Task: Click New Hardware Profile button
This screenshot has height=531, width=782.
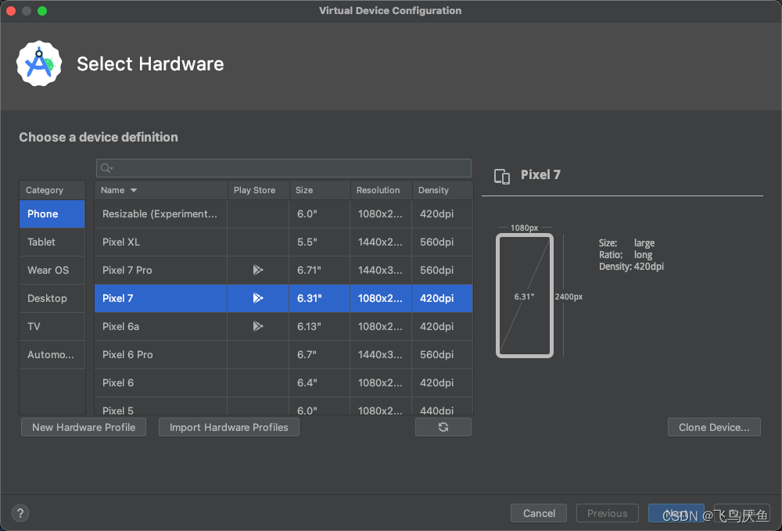Action: click(x=84, y=427)
